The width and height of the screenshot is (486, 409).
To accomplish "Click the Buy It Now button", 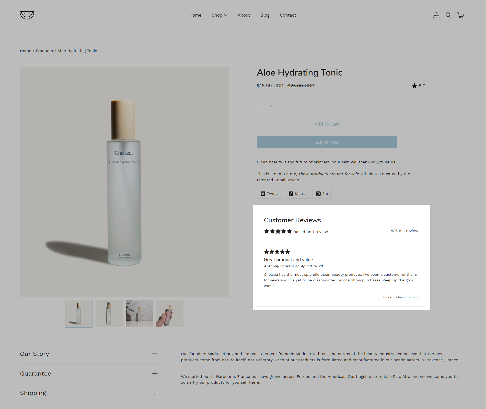I will point(327,142).
